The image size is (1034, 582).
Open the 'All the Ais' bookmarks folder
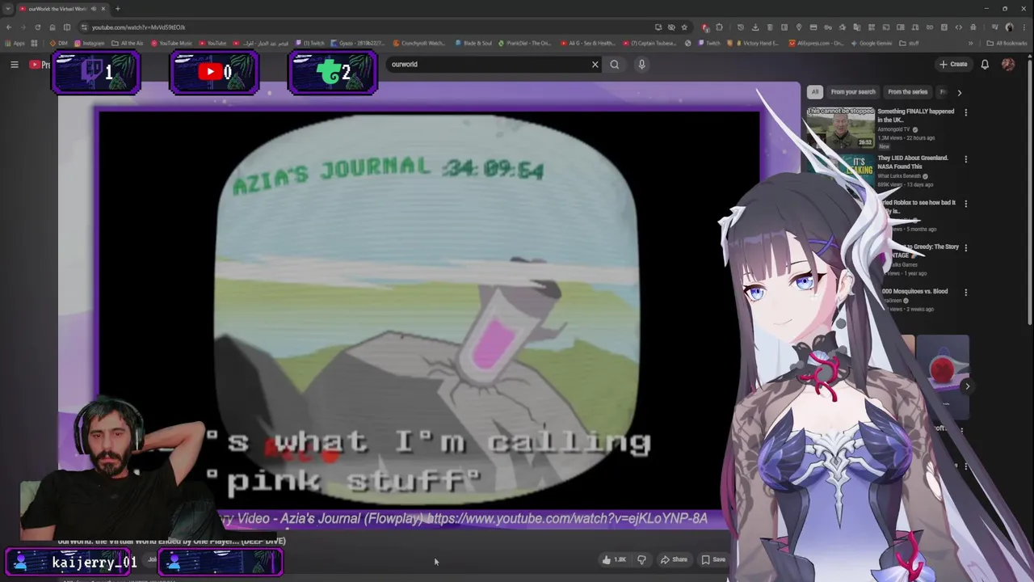pos(128,43)
